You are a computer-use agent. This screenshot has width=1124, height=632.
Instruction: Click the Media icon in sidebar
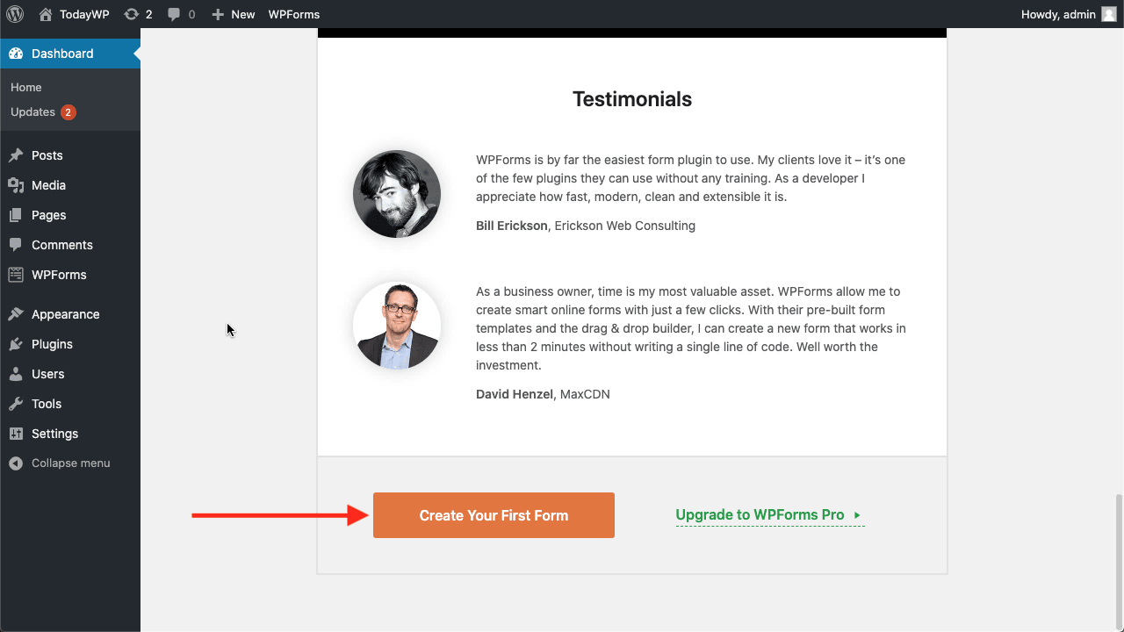pyautogui.click(x=16, y=185)
